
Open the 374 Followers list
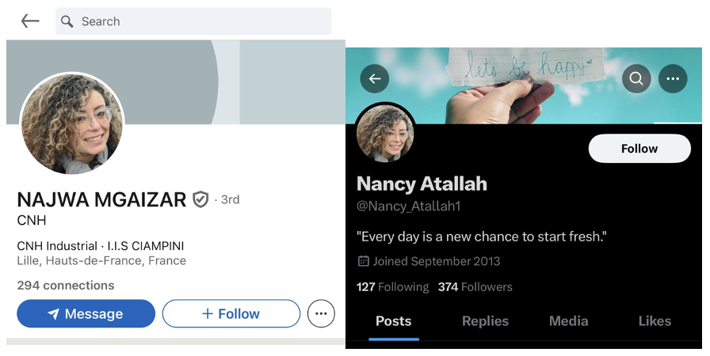475,287
